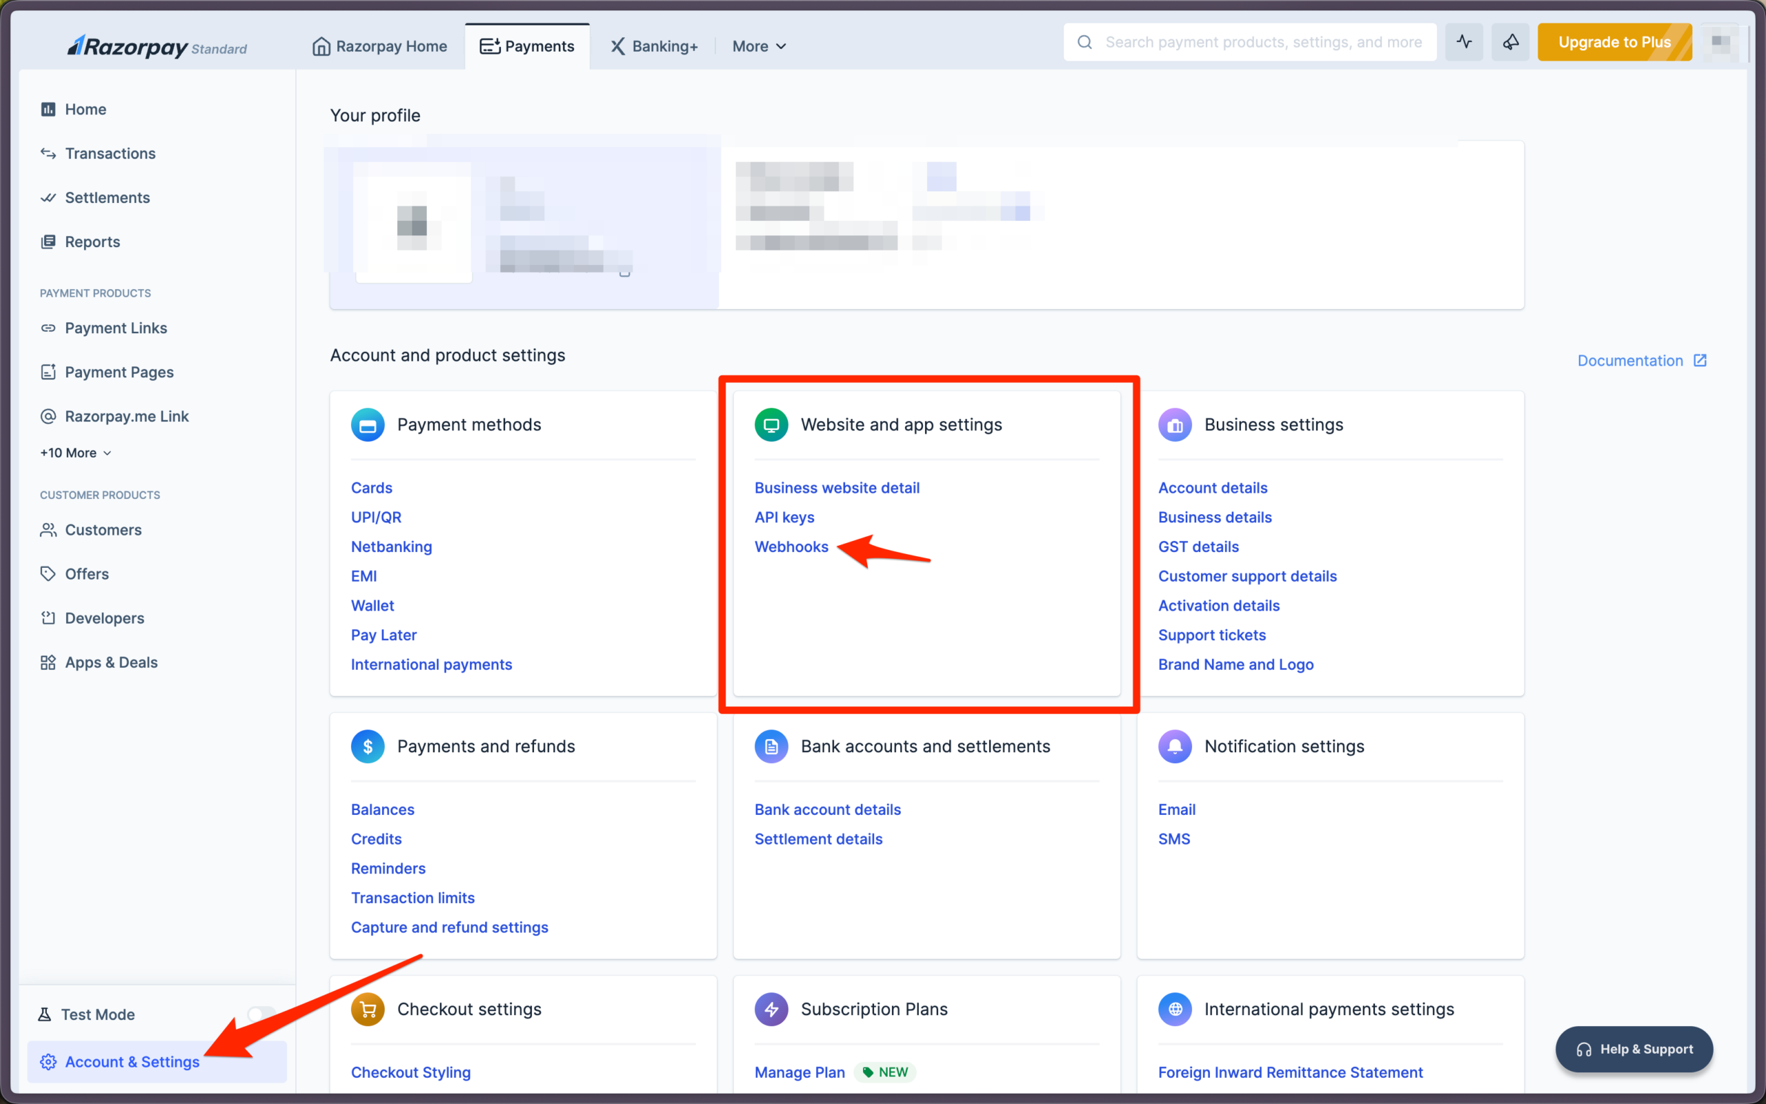Click the Subscription Plans lightning icon
This screenshot has width=1766, height=1104.
click(x=771, y=1009)
